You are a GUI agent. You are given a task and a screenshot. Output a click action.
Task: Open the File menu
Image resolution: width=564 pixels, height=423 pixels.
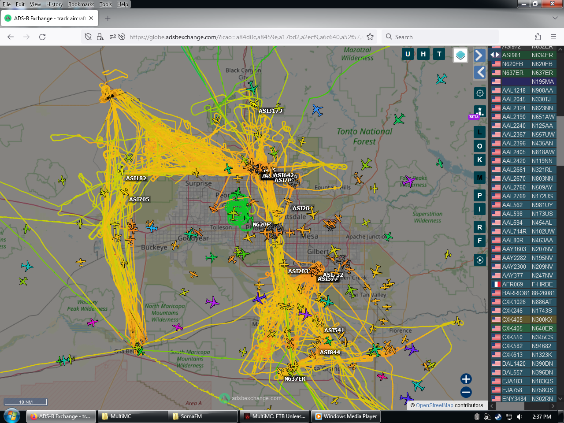pyautogui.click(x=7, y=4)
